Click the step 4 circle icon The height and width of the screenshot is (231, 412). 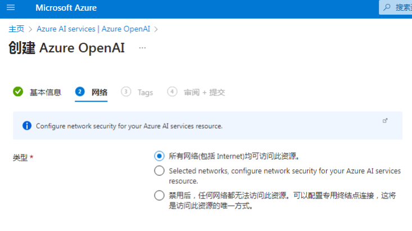pyautogui.click(x=172, y=92)
